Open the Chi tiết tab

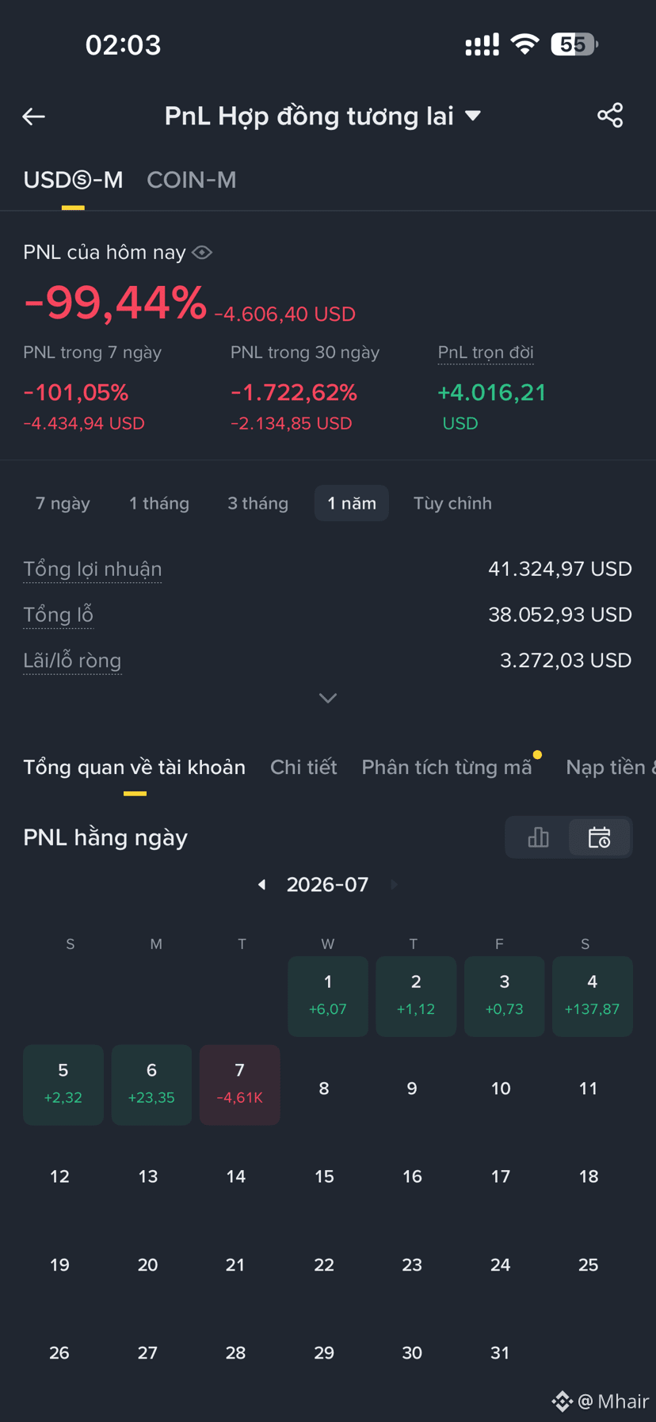(x=303, y=767)
